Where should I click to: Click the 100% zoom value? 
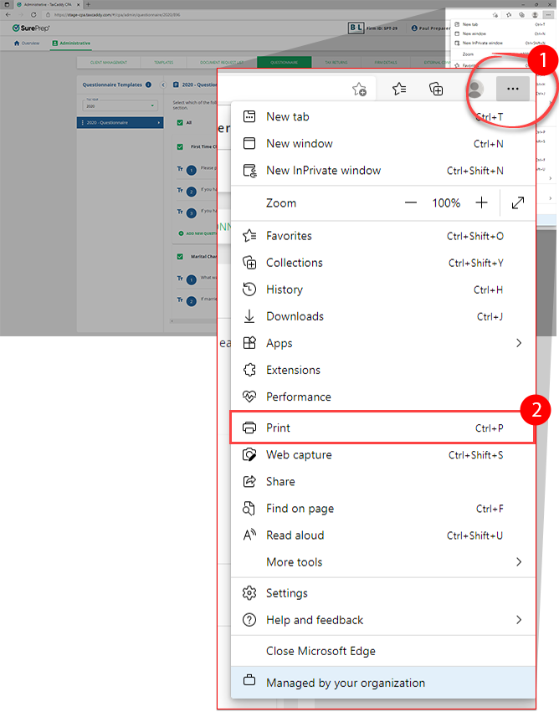(446, 202)
